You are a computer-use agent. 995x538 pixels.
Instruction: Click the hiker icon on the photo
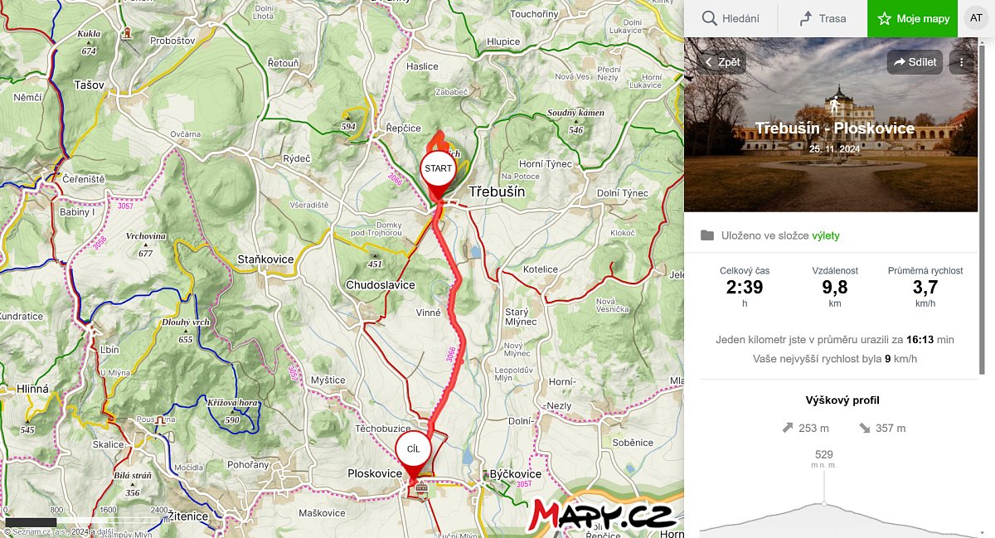834,105
